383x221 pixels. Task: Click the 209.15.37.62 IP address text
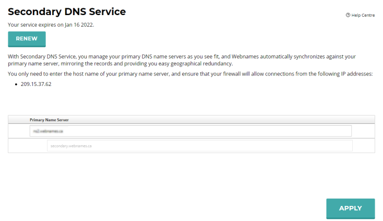[36, 84]
